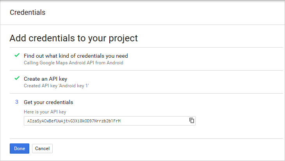Click the 'Add credentials to your project' heading
Viewport: 285px width, 161px height.
coord(74,38)
